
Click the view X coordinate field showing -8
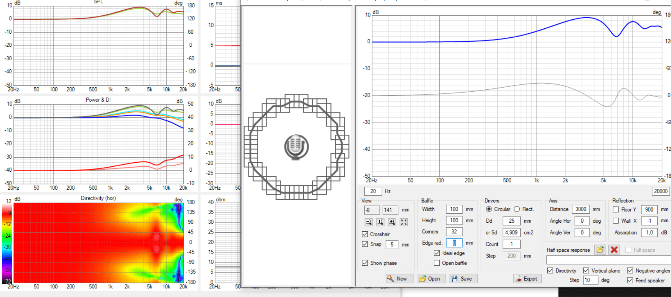(372, 210)
